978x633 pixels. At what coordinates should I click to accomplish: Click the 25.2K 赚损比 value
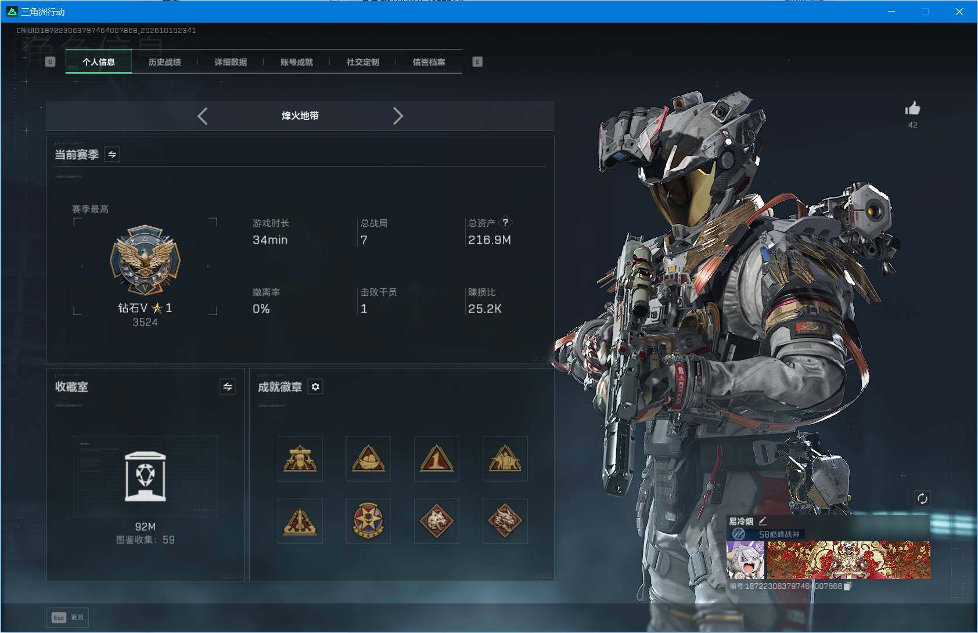[485, 309]
